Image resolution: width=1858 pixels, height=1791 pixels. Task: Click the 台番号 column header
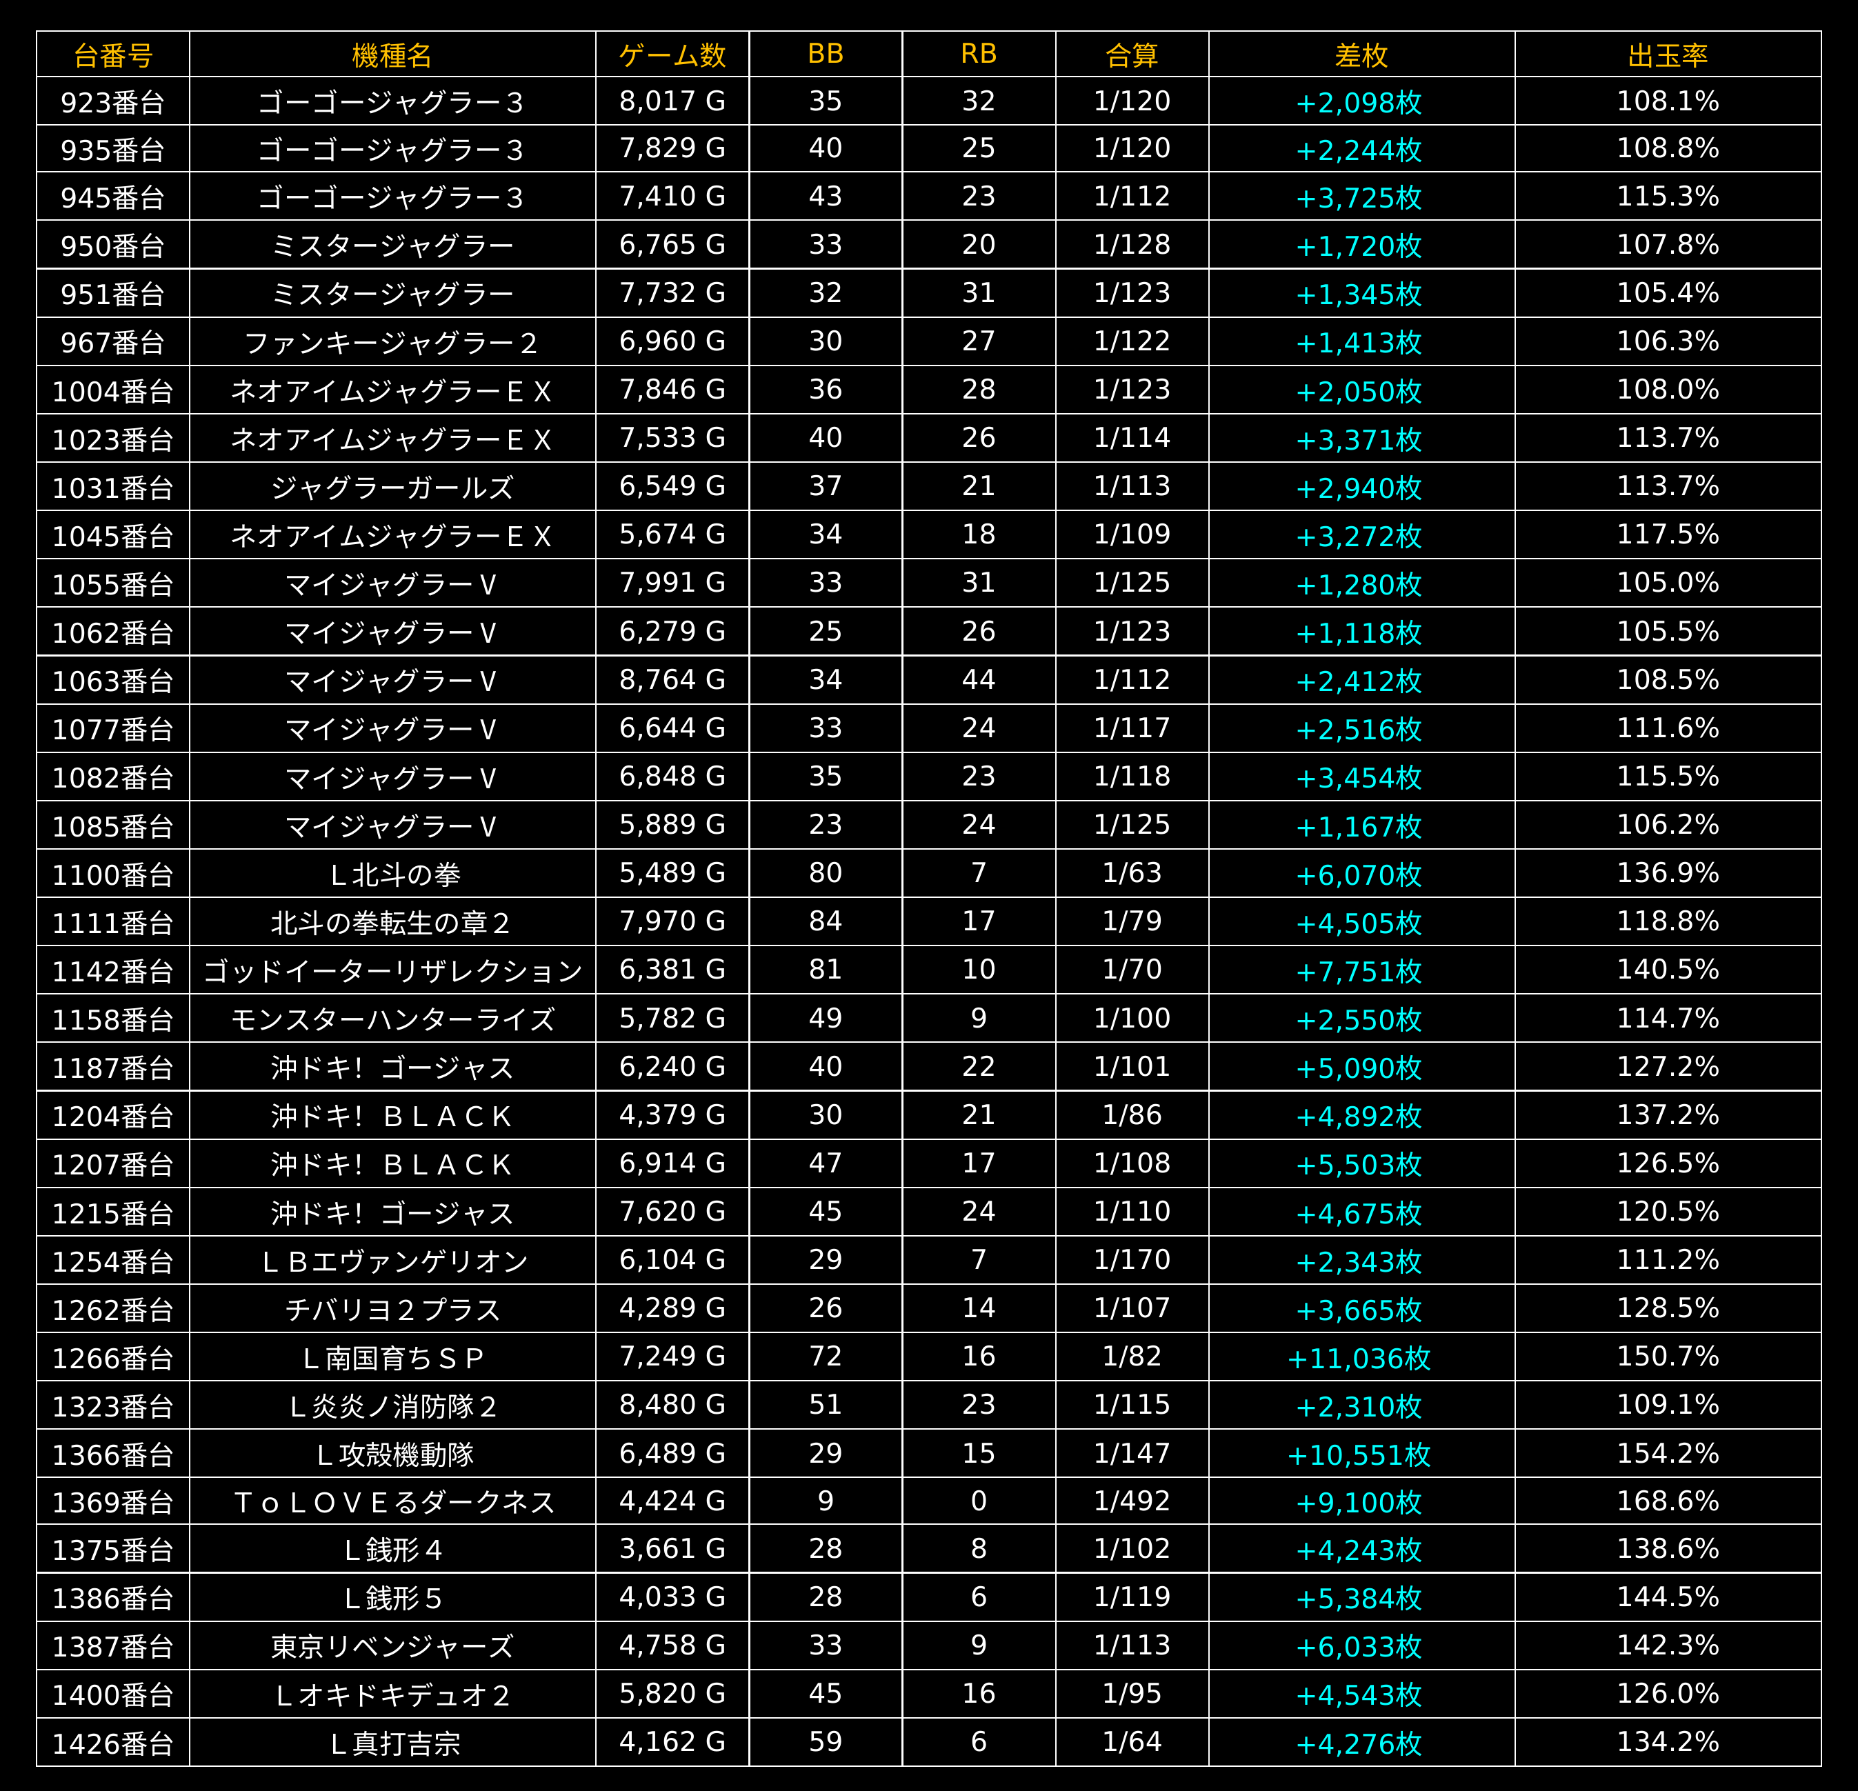[113, 55]
